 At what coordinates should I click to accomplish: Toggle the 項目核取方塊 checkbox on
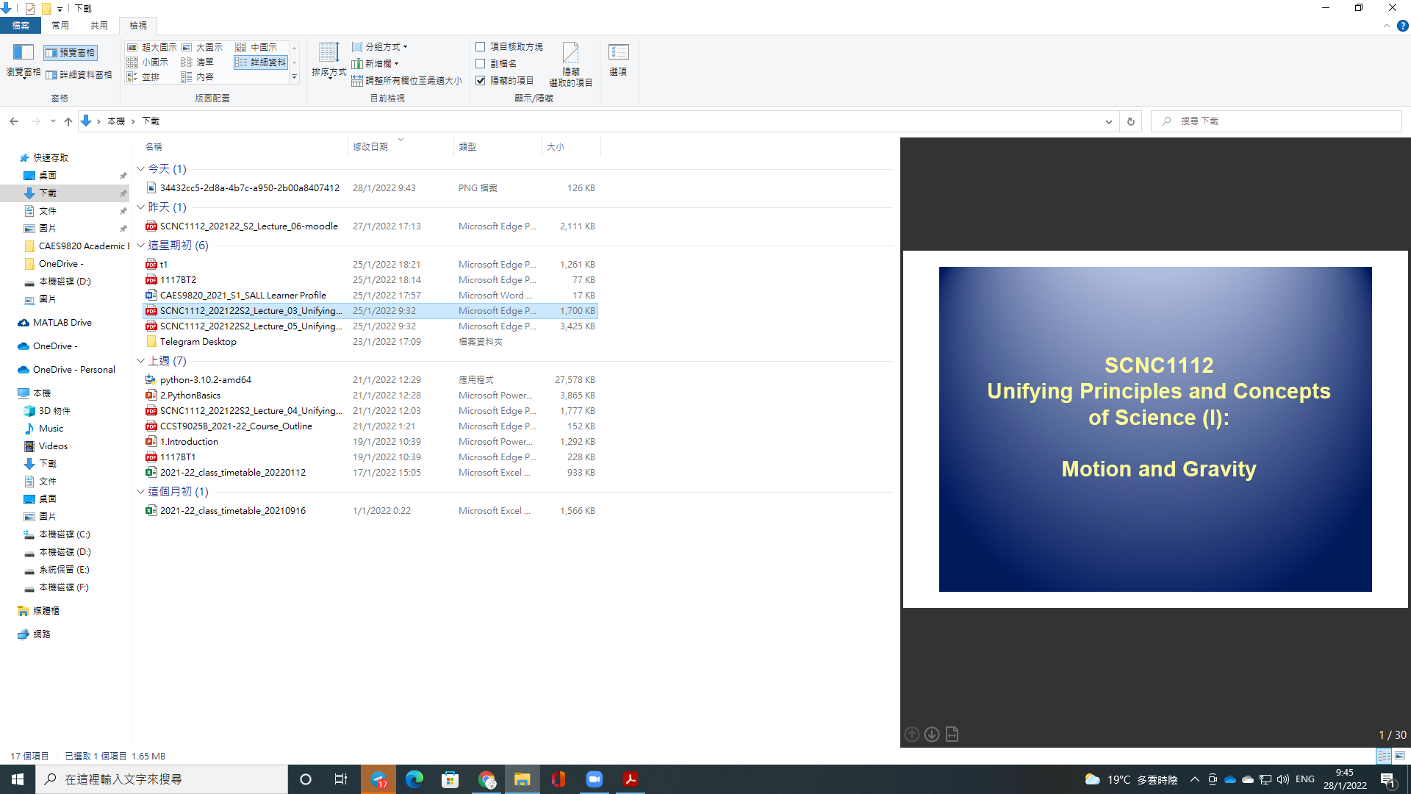481,46
